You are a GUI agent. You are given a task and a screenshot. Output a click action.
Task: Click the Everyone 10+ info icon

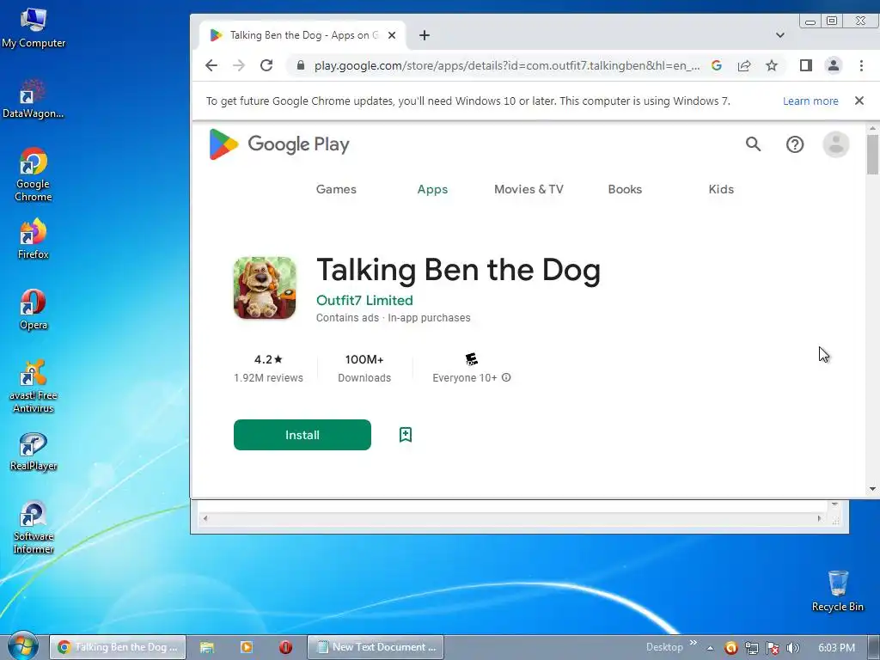point(506,378)
